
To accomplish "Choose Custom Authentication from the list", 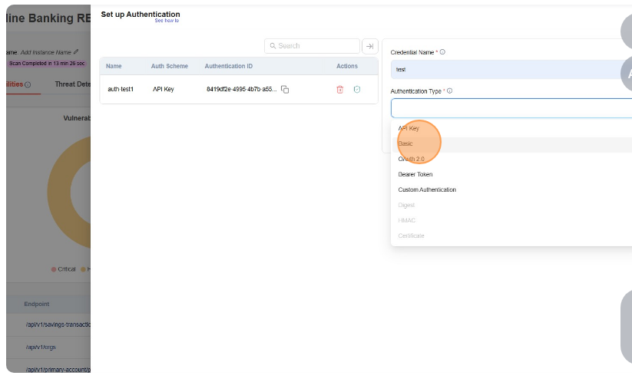I will 427,189.
